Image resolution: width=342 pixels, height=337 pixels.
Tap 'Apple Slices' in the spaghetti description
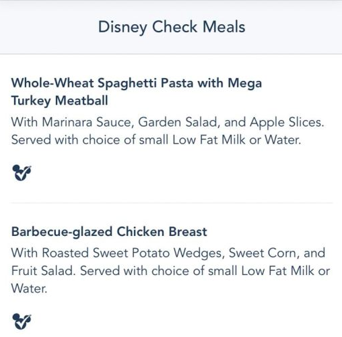click(287, 123)
